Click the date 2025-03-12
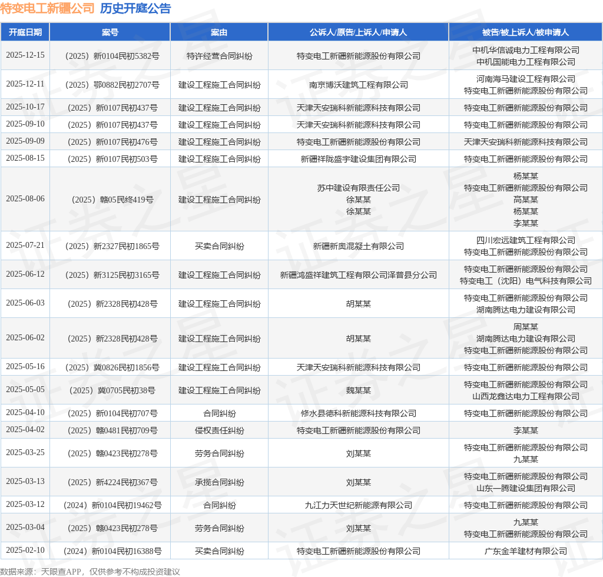This screenshot has width=603, height=577. 25,505
